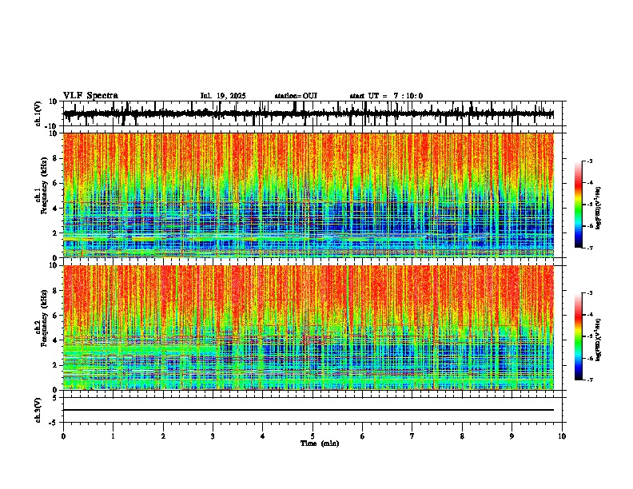Click time axis tick label "7"

412,436
